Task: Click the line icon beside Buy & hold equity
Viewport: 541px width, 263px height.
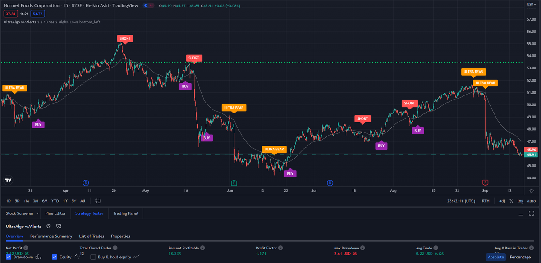Action: (137, 257)
